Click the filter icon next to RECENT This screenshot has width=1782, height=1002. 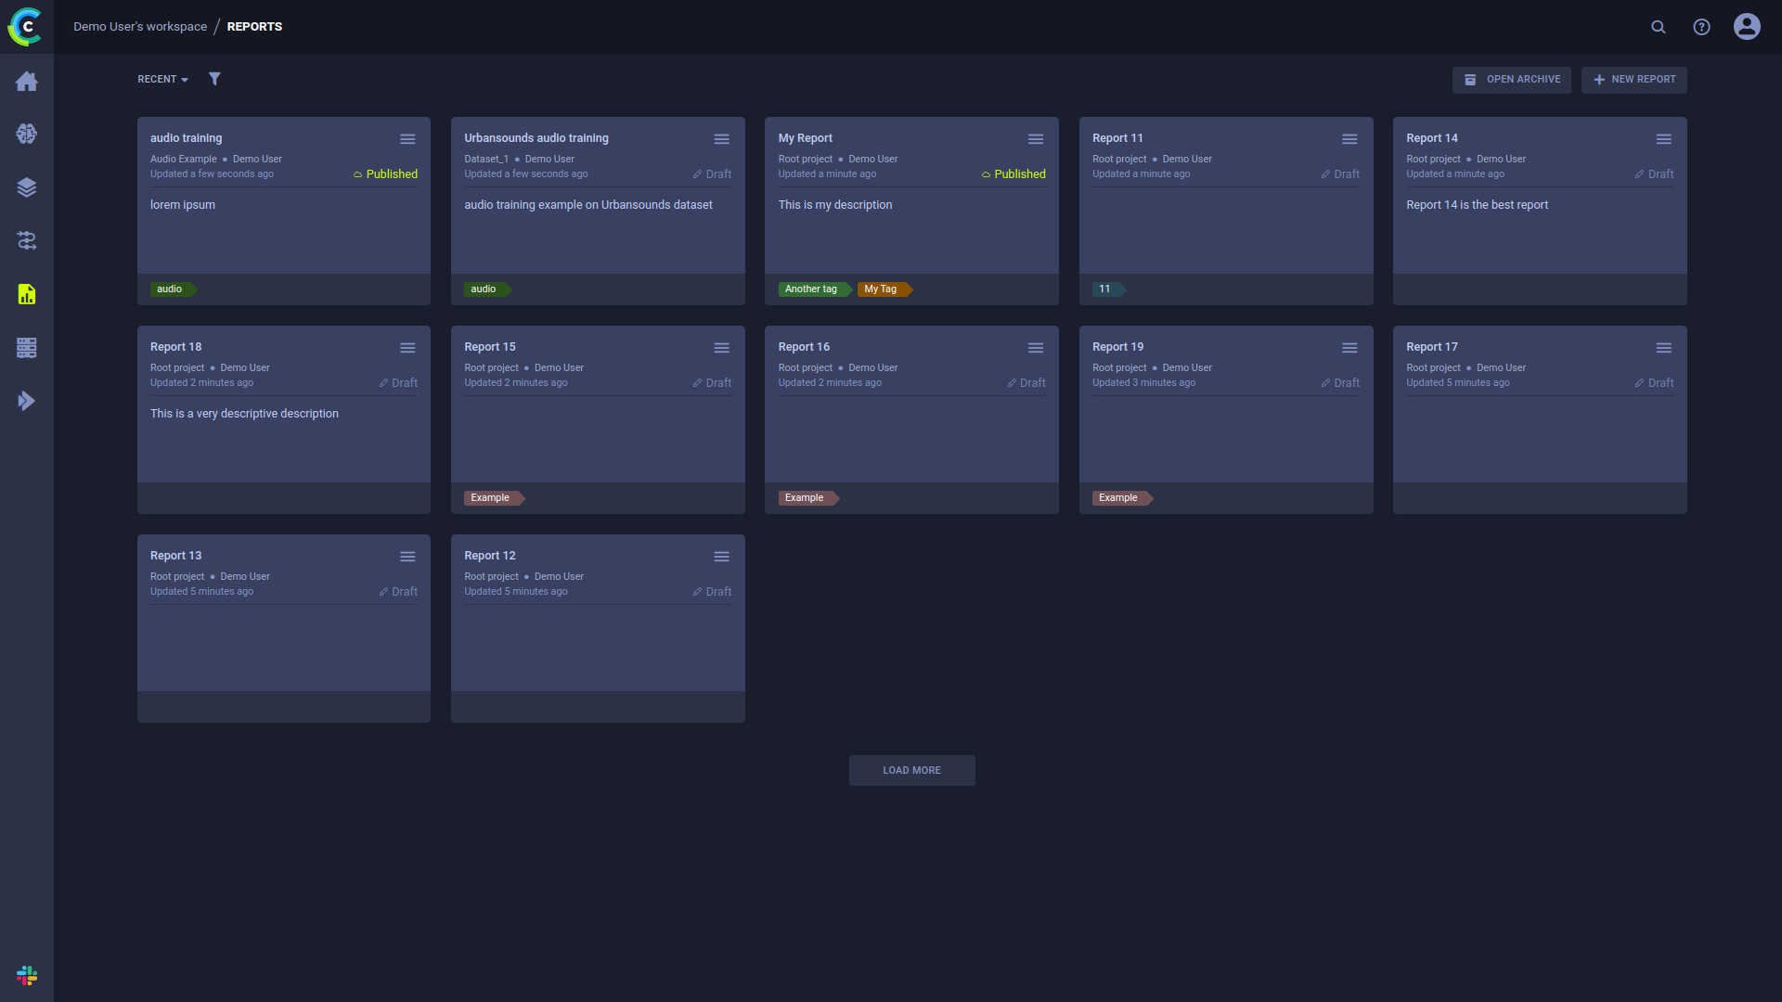214,79
